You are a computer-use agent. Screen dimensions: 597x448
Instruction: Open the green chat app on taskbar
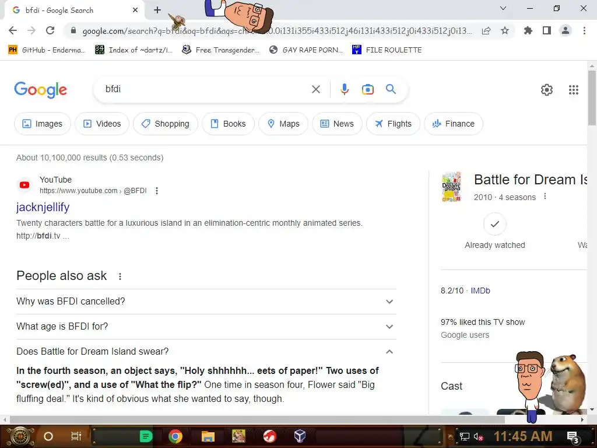click(x=146, y=436)
